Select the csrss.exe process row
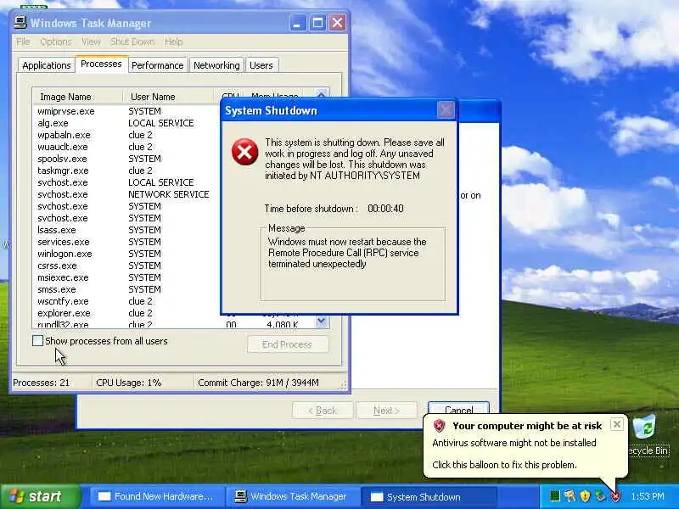 (126, 266)
